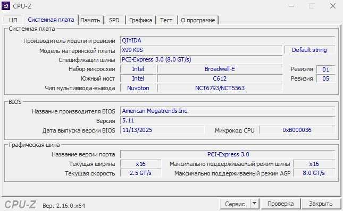Select the C612 southbridge value
Image resolution: width=343 pixels, height=211 pixels.
[220, 78]
